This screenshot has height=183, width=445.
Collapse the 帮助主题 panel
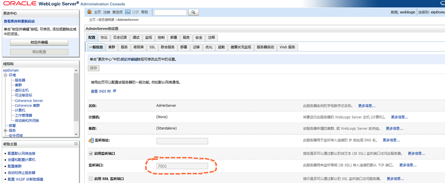(x=76, y=144)
